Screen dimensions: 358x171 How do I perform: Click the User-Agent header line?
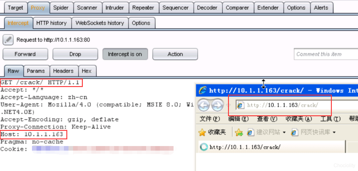pos(97,105)
